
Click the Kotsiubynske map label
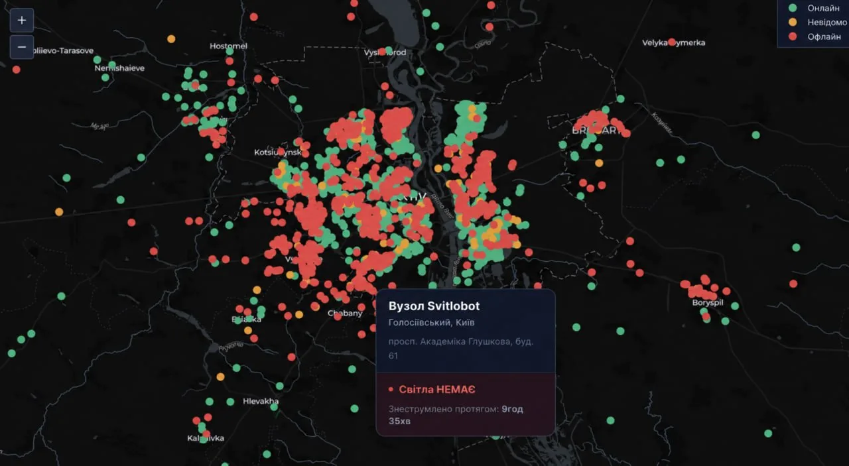[x=277, y=152]
